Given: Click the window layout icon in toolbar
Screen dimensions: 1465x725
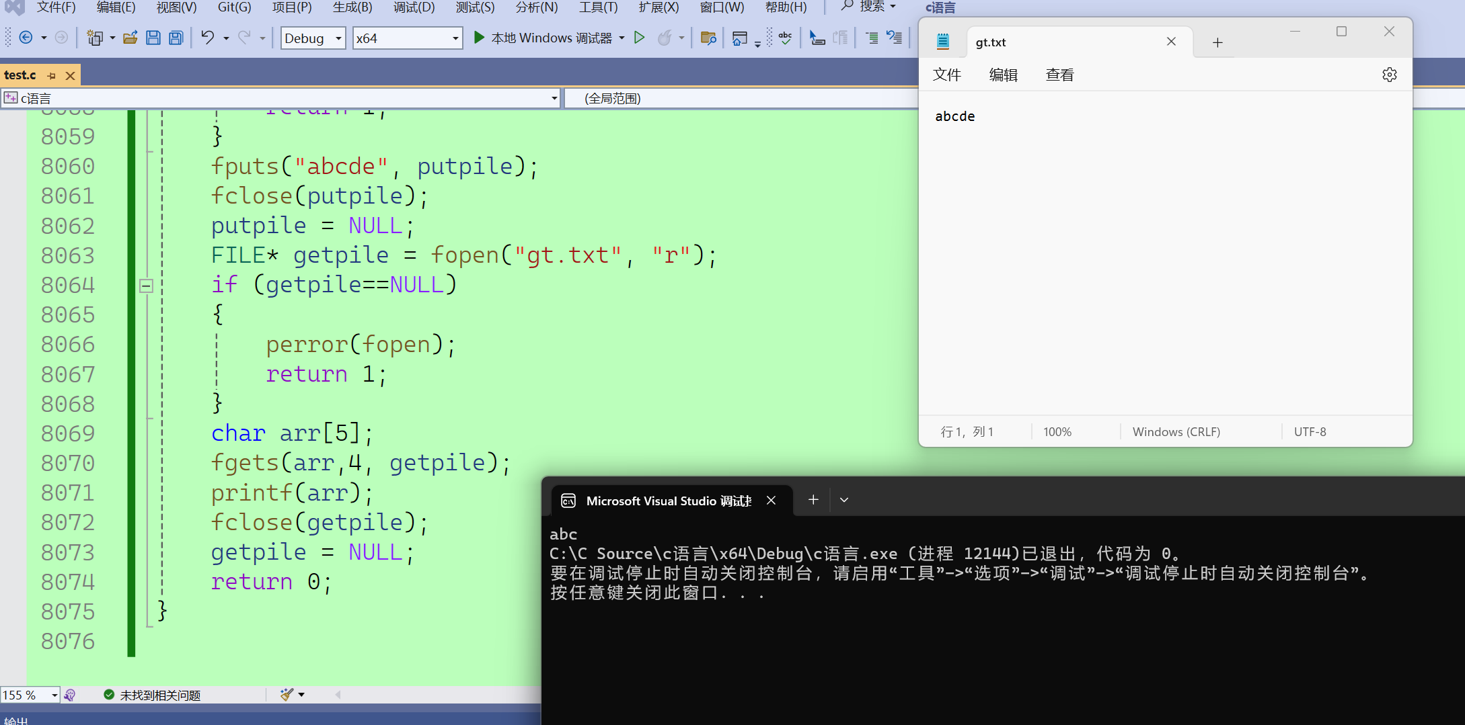Looking at the screenshot, I should (x=740, y=38).
